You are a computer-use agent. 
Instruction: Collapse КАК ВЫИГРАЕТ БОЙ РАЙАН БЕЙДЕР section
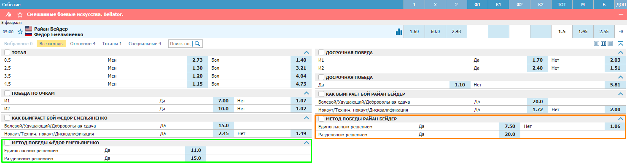click(x=620, y=94)
